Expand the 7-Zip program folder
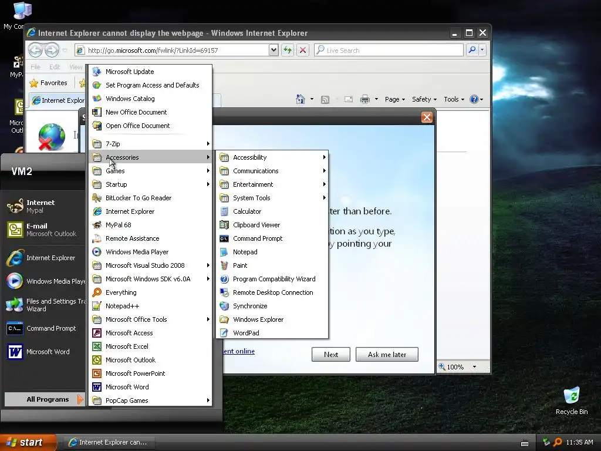This screenshot has height=451, width=601. click(150, 144)
